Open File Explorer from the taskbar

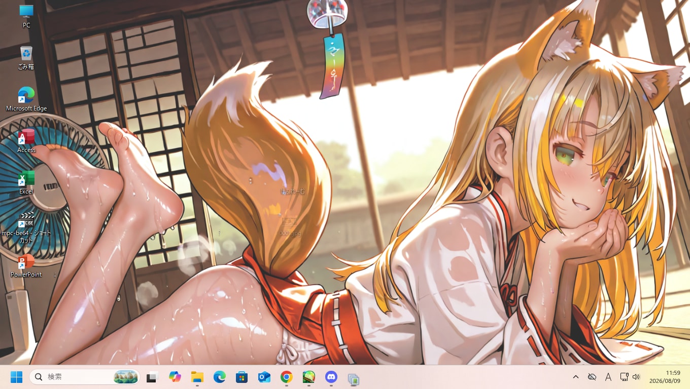(x=197, y=377)
